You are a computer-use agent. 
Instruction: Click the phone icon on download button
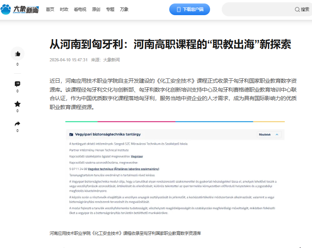point(179,9)
